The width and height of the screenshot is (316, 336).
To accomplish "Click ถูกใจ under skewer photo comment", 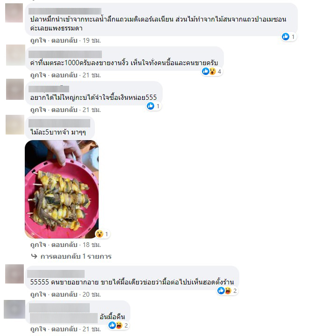I will point(38,245).
